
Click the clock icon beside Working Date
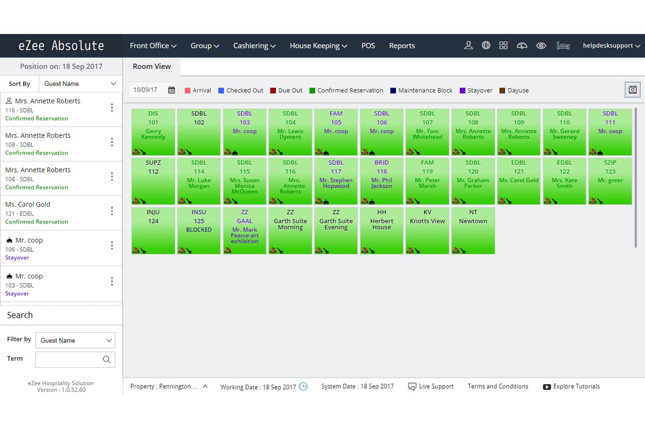(x=304, y=386)
